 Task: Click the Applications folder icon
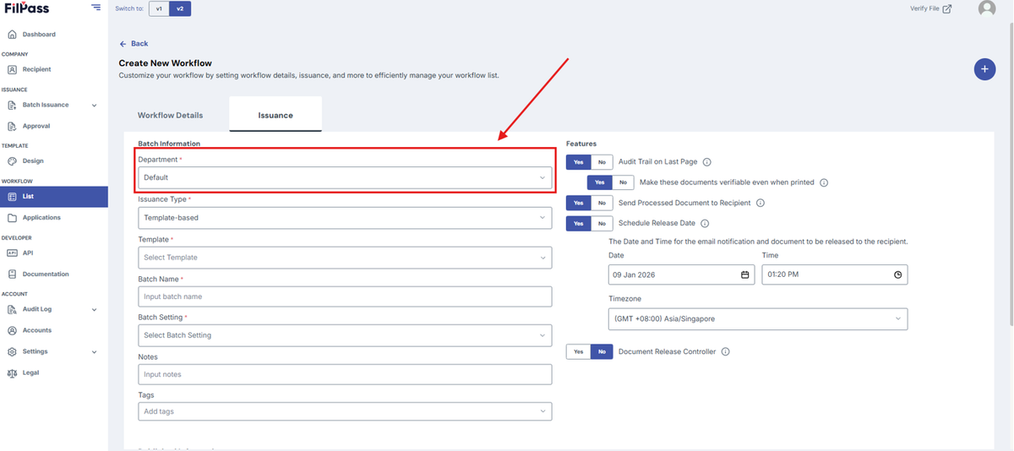tap(12, 218)
